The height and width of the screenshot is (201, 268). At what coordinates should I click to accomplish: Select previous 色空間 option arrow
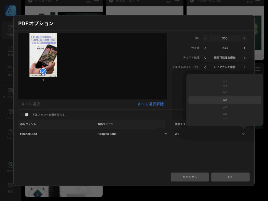point(205,48)
